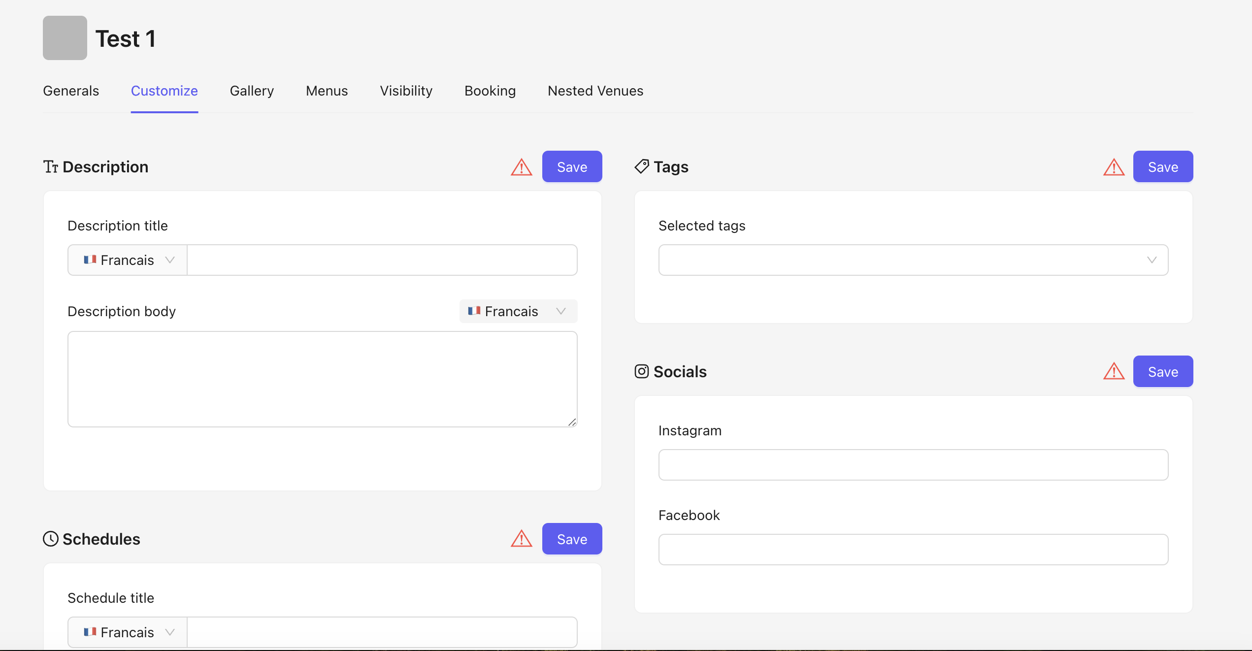Go to the Booking tab
Image resolution: width=1252 pixels, height=651 pixels.
(490, 91)
